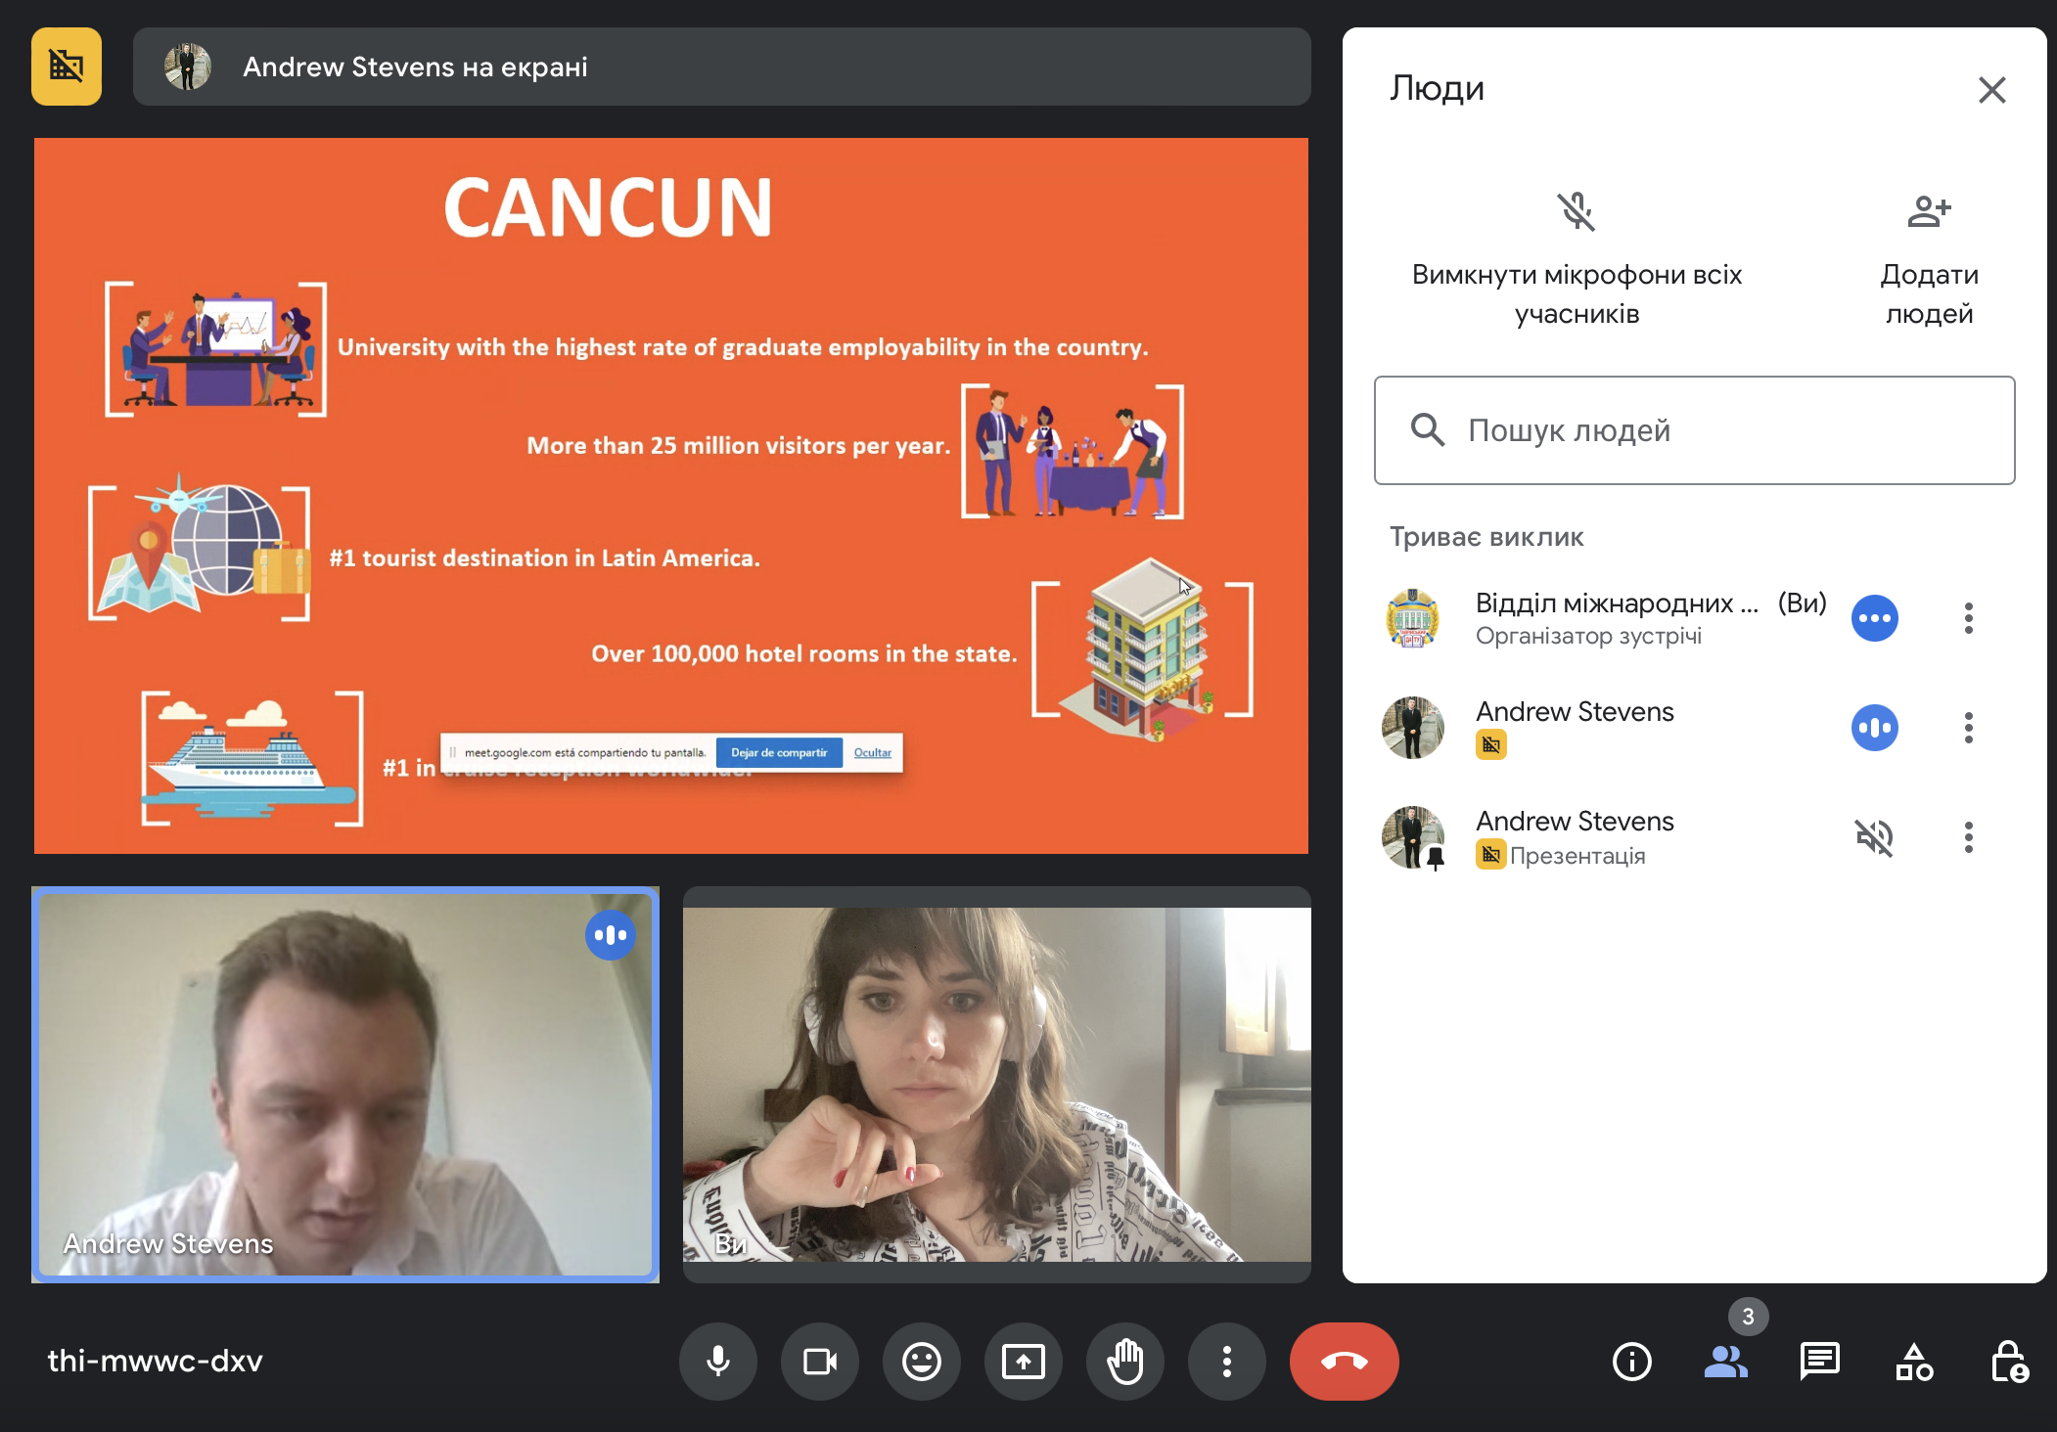Turn off the camera button
Viewport: 2057px width, 1432px height.
[x=819, y=1361]
